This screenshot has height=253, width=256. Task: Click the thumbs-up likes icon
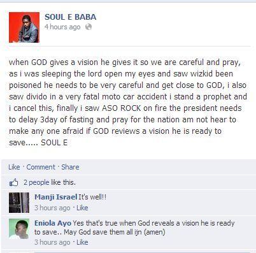(13, 182)
